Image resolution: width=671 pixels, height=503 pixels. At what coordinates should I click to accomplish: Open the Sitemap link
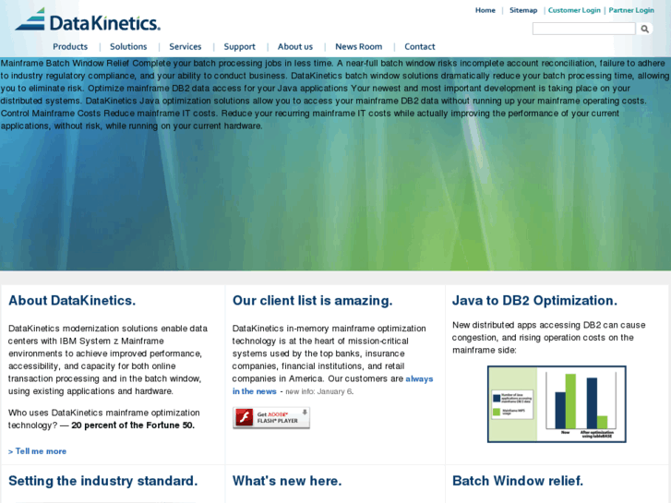point(523,10)
